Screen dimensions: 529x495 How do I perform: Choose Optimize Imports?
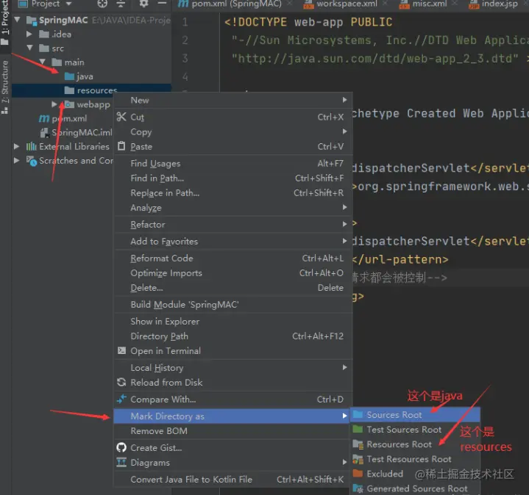(232, 273)
